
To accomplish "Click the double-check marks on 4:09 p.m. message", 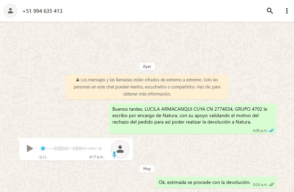I will pos(271,131).
